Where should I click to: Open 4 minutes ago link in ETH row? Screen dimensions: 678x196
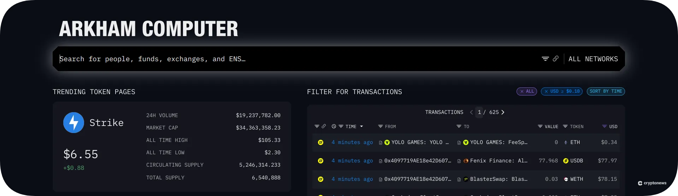tap(352, 142)
